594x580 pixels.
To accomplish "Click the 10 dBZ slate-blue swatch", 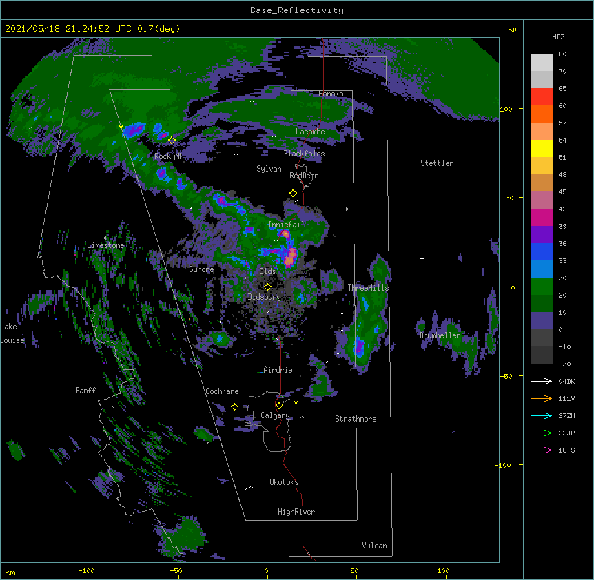I will pyautogui.click(x=542, y=321).
